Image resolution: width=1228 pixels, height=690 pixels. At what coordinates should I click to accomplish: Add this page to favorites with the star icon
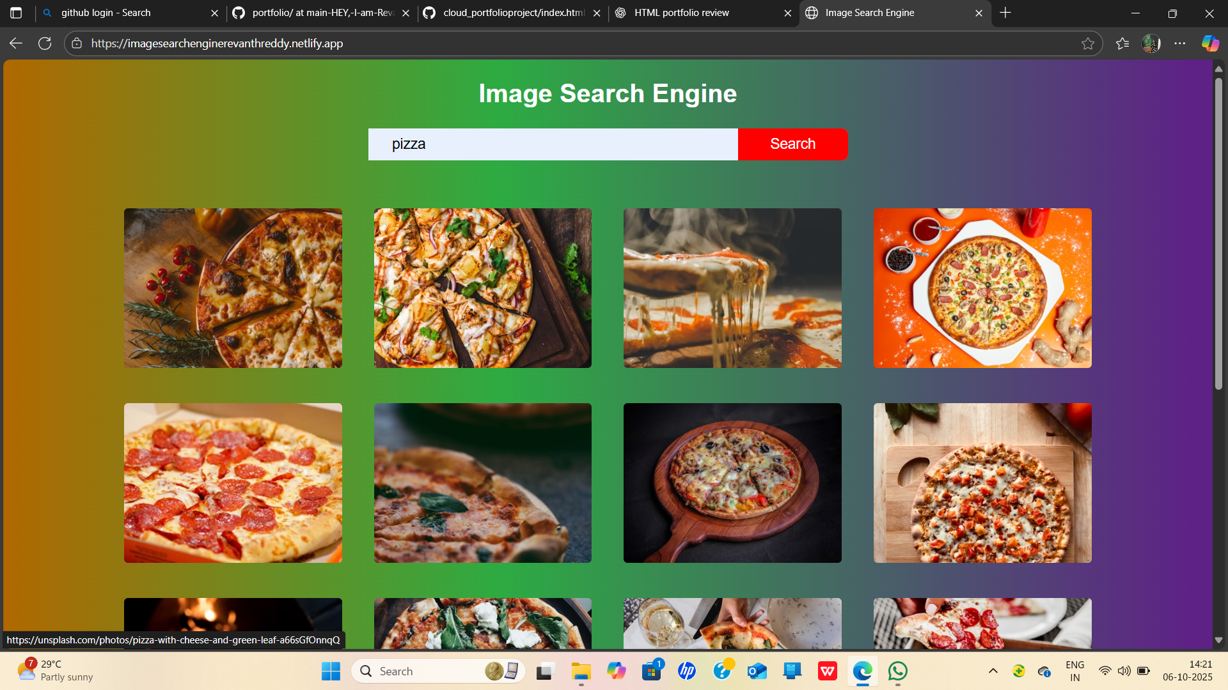click(x=1088, y=43)
